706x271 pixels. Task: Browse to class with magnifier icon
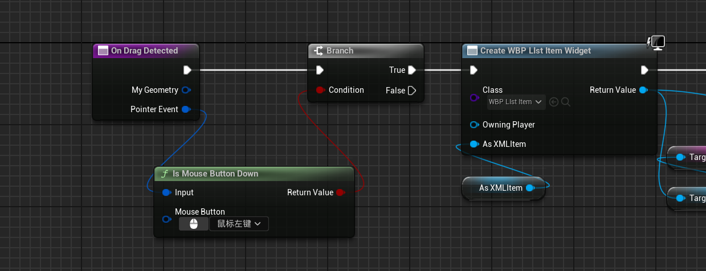pos(566,102)
